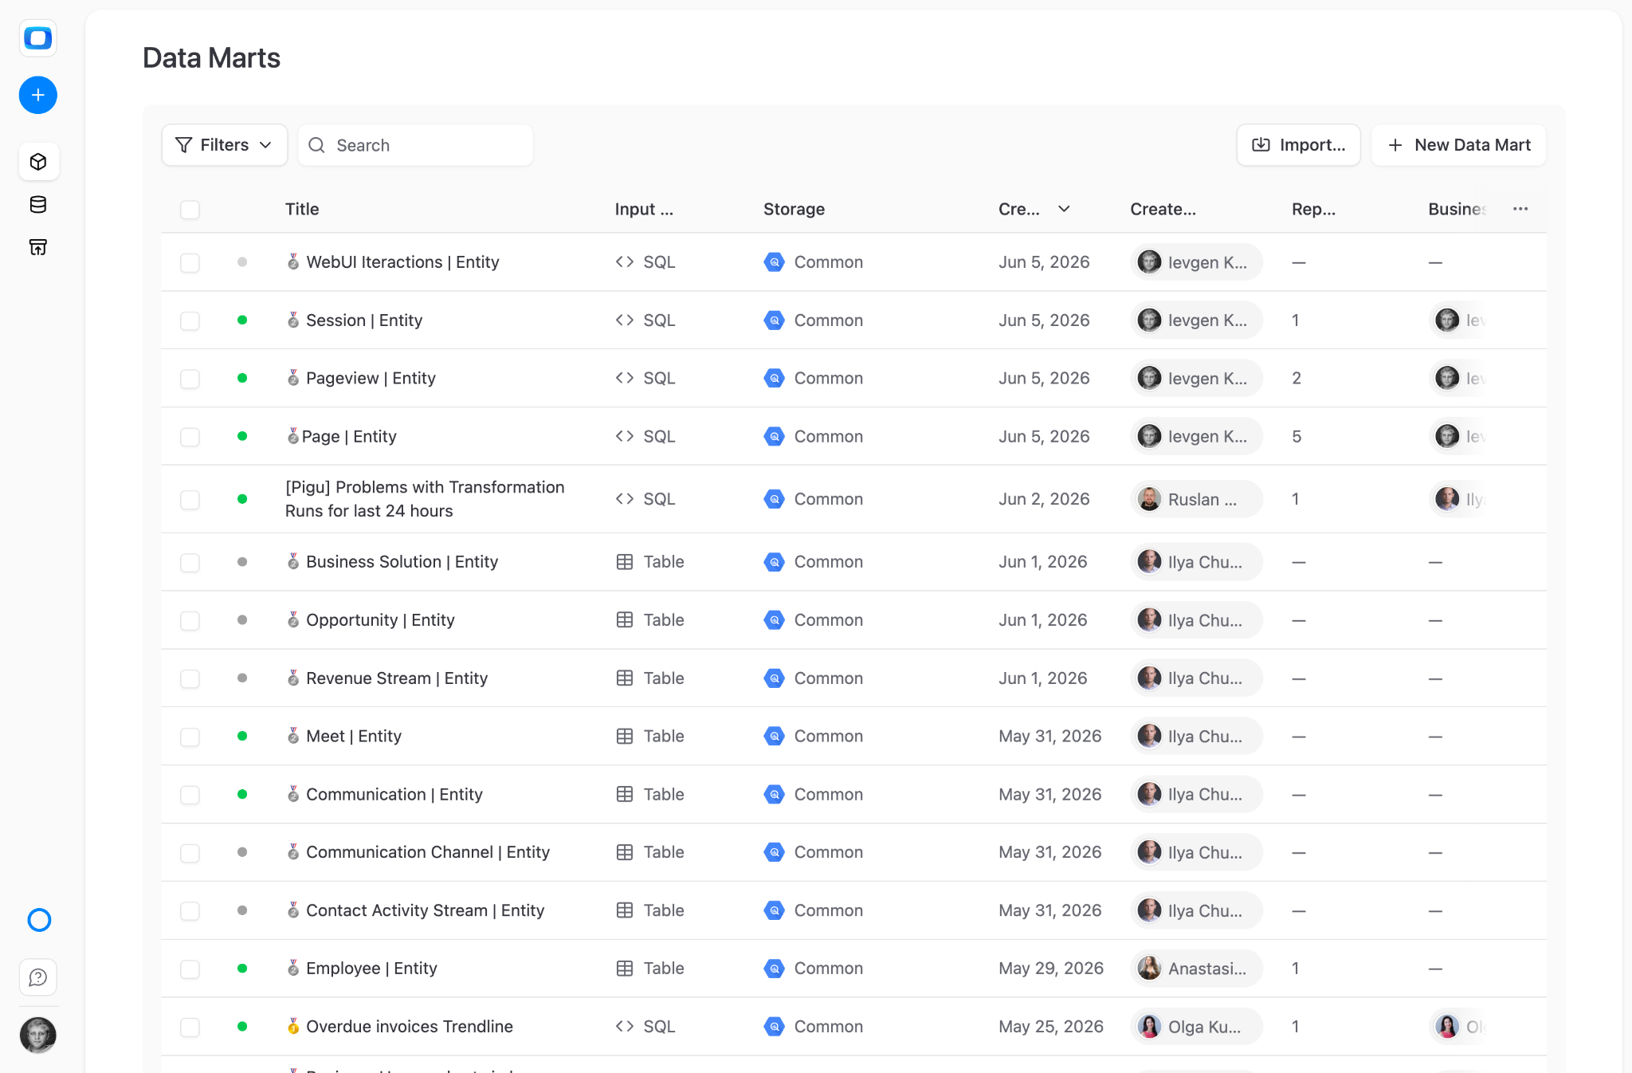
Task: Click the gray status dot for Opportunity
Action: (x=242, y=620)
